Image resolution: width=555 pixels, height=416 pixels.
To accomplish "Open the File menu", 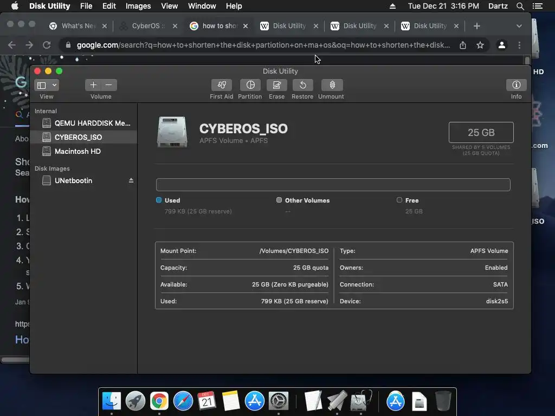I will (86, 6).
